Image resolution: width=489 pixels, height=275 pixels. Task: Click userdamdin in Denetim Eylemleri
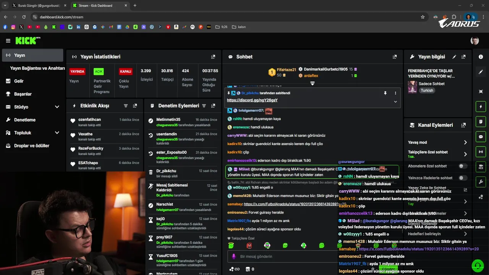click(167, 134)
